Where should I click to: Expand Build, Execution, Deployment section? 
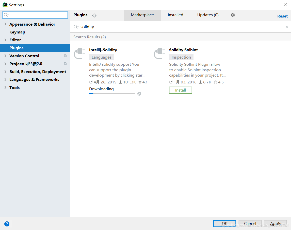pos(5,72)
